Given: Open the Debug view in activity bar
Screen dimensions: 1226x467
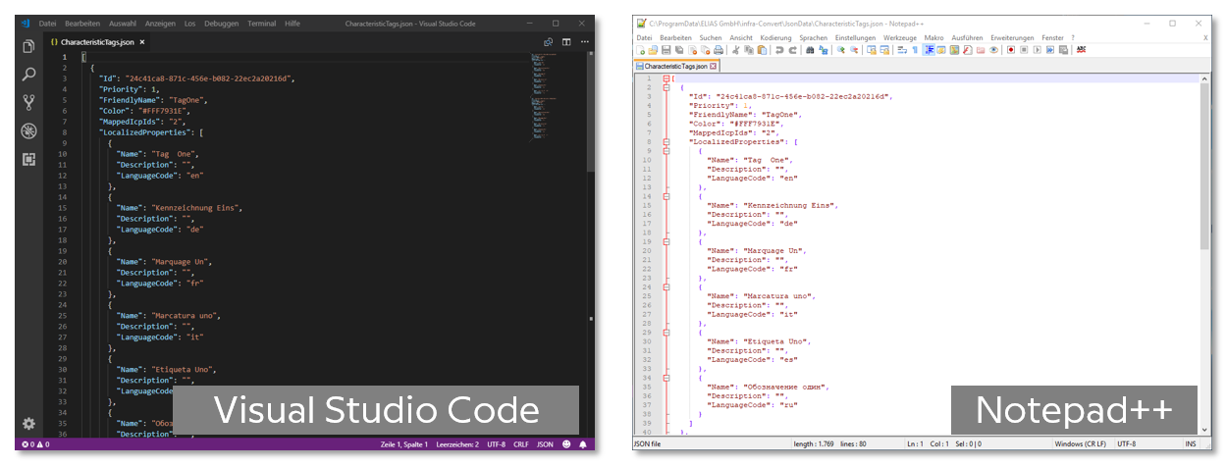Looking at the screenshot, I should 28,130.
